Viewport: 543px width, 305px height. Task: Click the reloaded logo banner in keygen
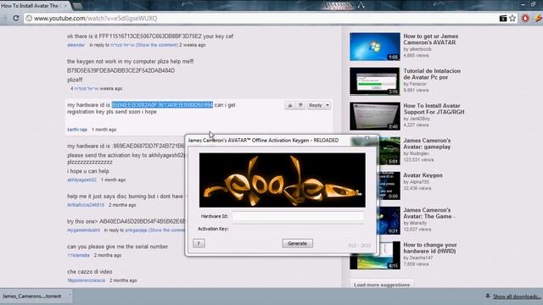point(283,180)
